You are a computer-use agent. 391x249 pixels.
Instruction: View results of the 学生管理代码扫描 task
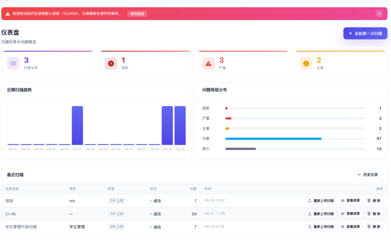click(x=350, y=227)
